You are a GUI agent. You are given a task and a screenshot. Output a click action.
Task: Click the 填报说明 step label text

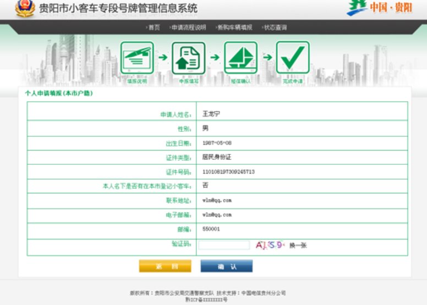click(137, 81)
